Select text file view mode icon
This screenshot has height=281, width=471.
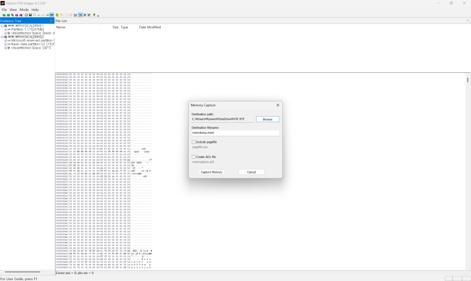[85, 15]
